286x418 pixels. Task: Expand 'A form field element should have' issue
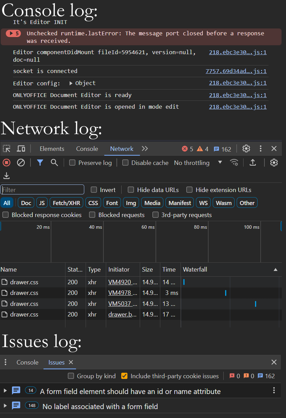click(x=5, y=391)
